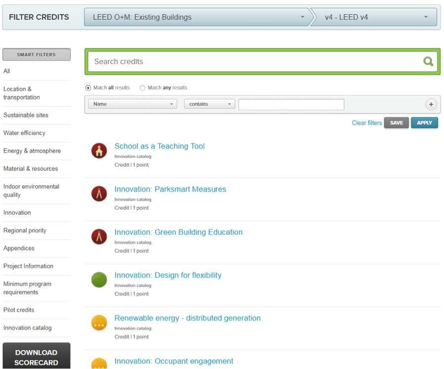Click the Apply button

tap(424, 123)
